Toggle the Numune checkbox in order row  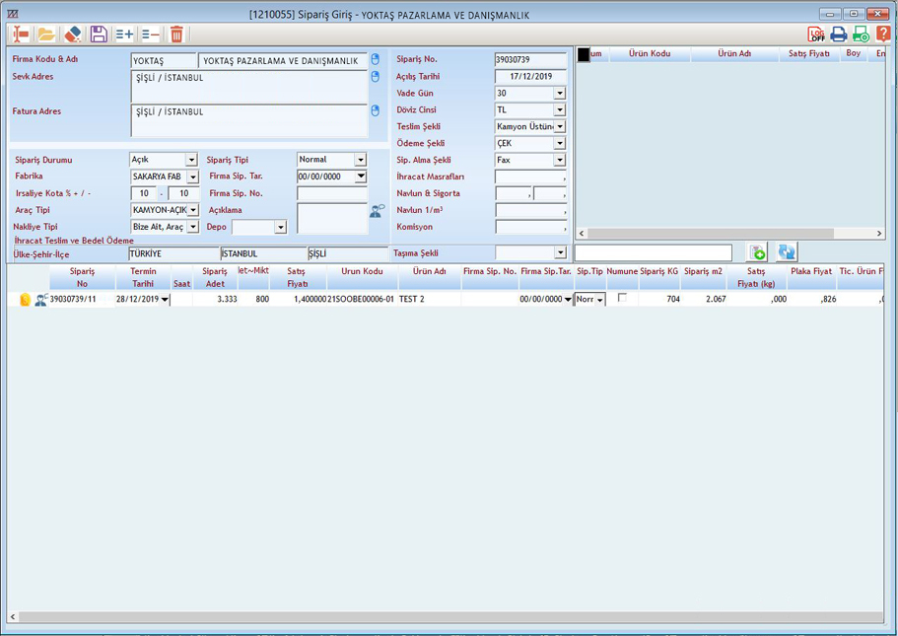click(622, 298)
